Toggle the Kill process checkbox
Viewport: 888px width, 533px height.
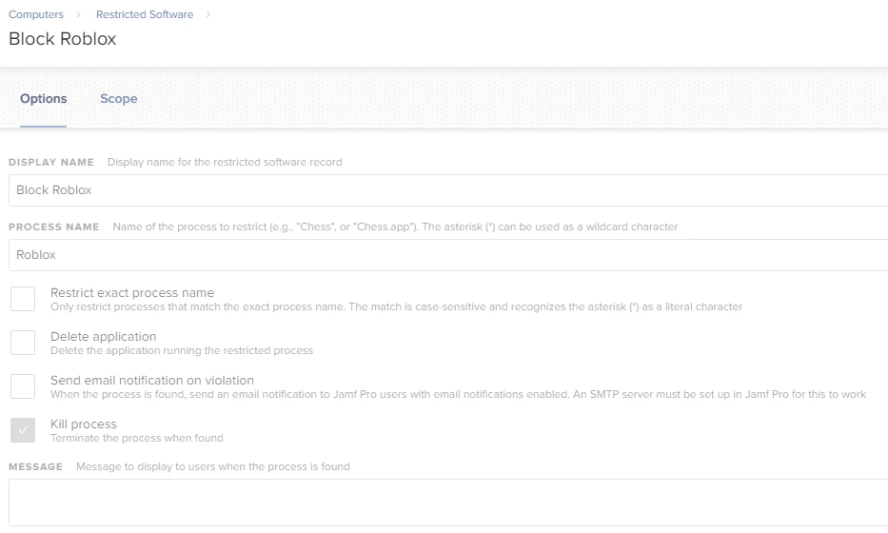pos(23,430)
